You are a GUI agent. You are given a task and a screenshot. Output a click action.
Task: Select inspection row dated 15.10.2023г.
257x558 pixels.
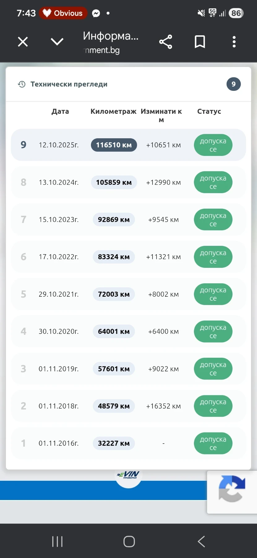click(128, 219)
